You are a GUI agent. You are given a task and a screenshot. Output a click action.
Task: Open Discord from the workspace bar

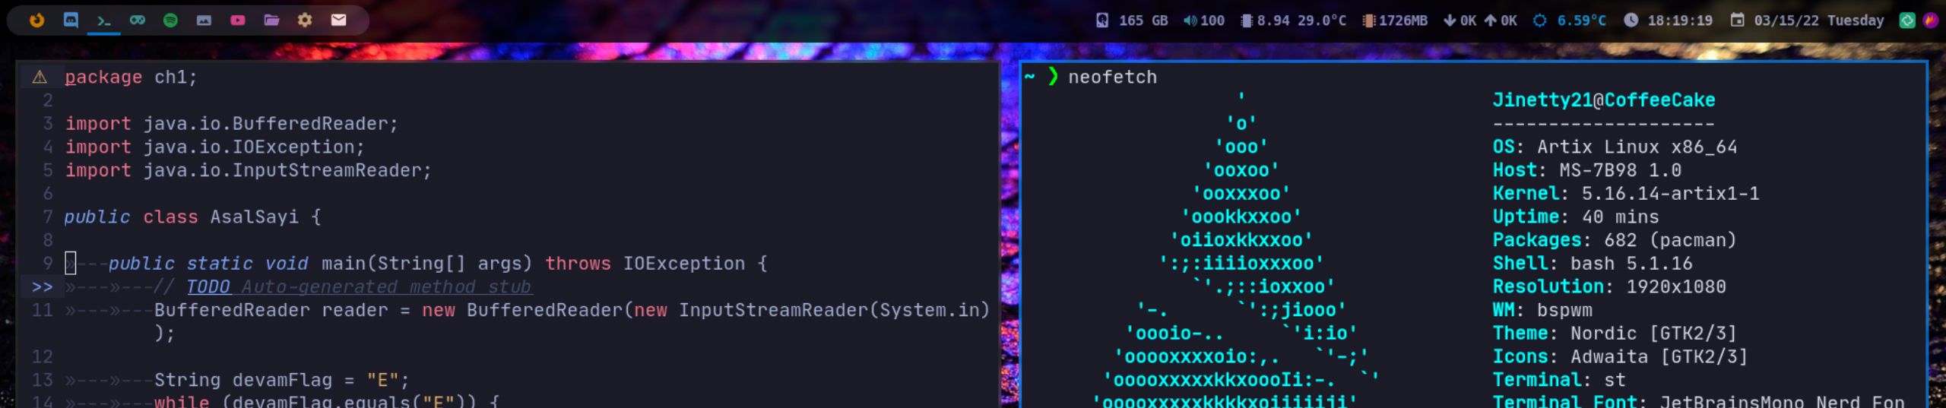pos(71,21)
